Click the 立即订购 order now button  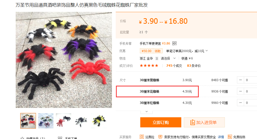[161, 122]
